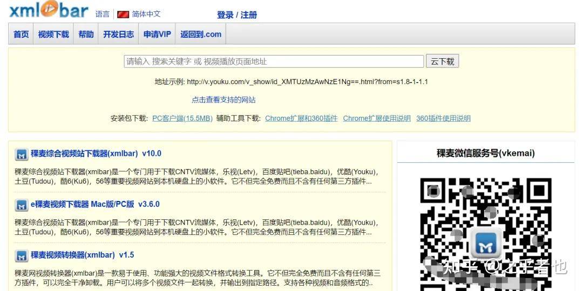Viewport: 583px width, 291px height.
Task: Focus the video URL search input field
Action: coord(274,61)
